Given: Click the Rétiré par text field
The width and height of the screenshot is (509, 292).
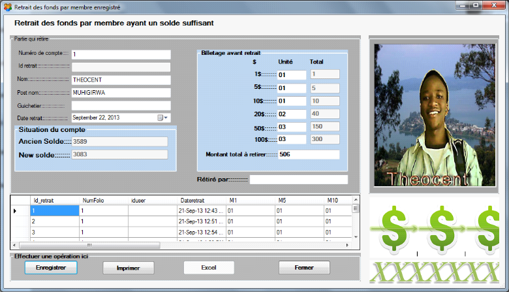Looking at the screenshot, I should [298, 180].
